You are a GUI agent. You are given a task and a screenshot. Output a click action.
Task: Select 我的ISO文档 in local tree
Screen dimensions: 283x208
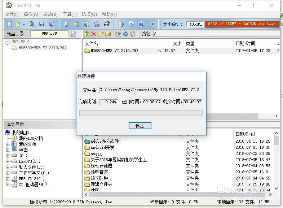click(x=31, y=138)
